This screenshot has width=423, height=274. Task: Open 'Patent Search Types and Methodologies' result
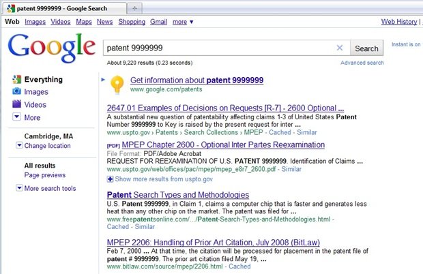pos(178,195)
